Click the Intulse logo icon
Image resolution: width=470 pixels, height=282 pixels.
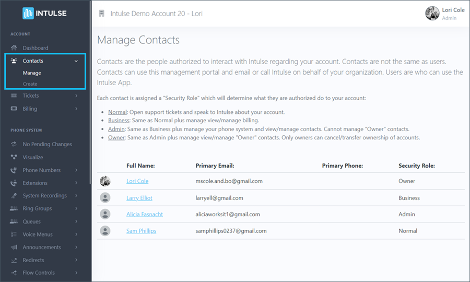click(x=28, y=13)
